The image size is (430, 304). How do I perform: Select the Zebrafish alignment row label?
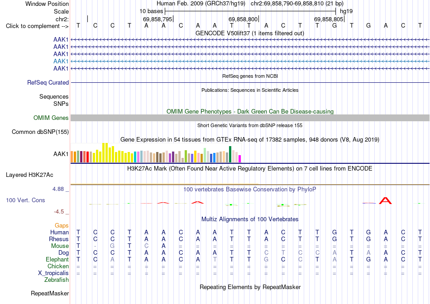[x=57, y=280]
